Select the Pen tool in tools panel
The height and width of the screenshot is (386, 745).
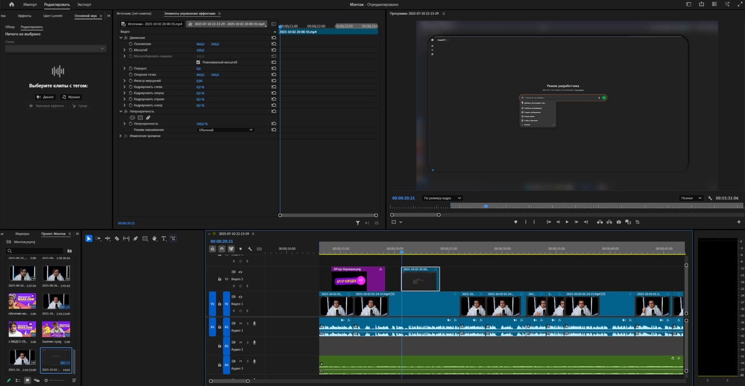tap(135, 238)
